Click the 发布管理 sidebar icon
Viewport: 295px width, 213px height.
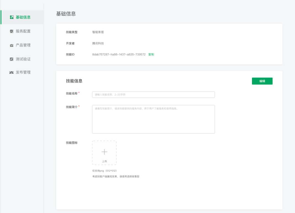12,73
